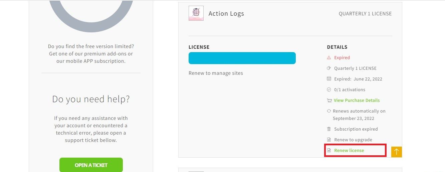This screenshot has width=445, height=172.
Task: Click the red Expired warning triangle icon
Action: pos(329,57)
